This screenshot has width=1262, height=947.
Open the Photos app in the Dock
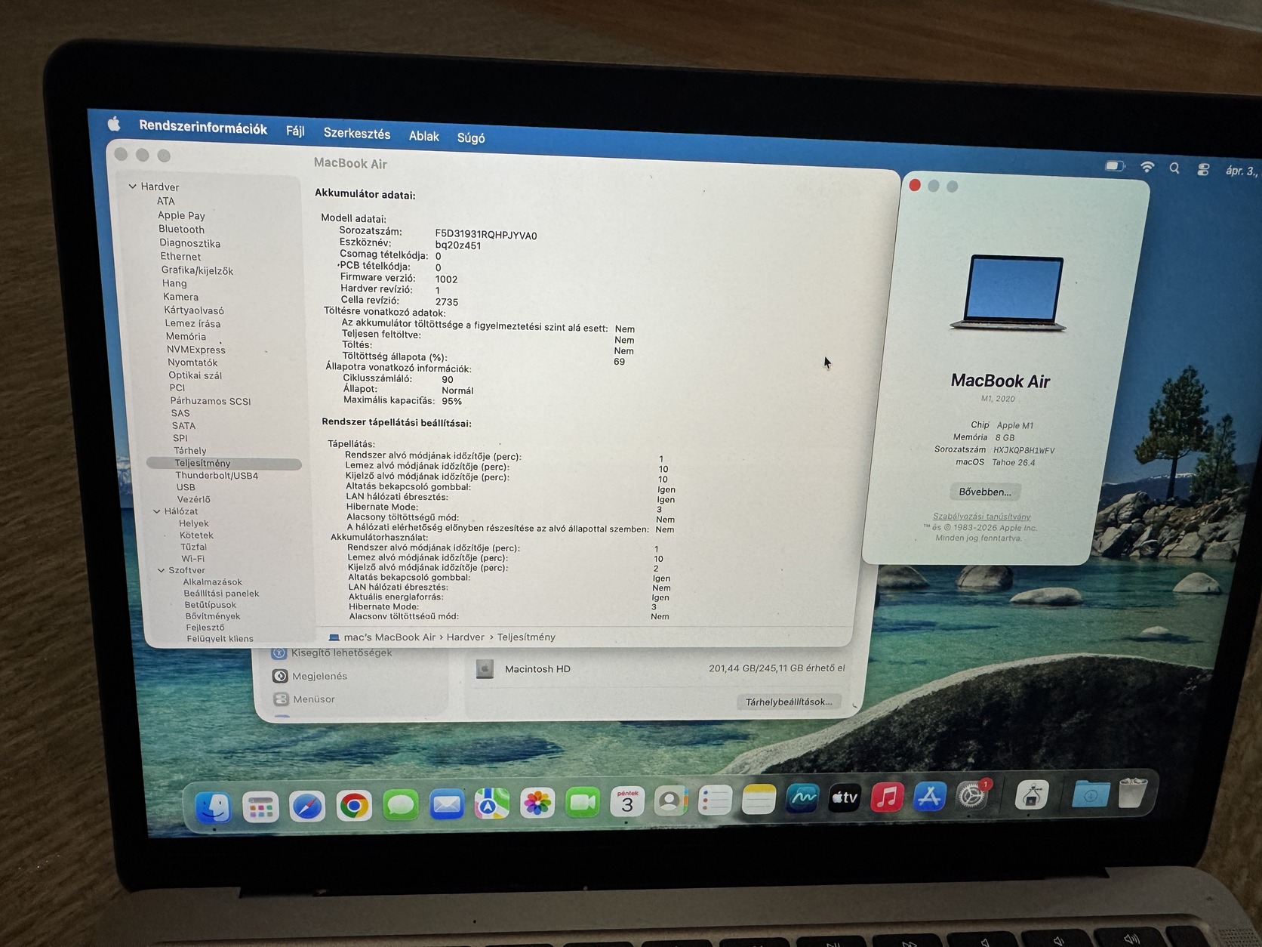pyautogui.click(x=537, y=804)
